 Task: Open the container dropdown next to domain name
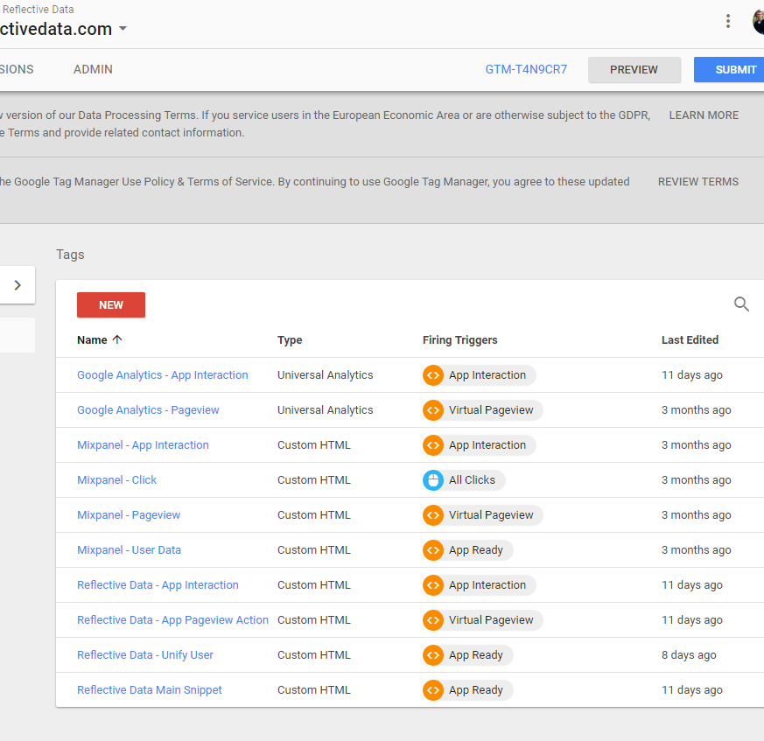pos(123,29)
